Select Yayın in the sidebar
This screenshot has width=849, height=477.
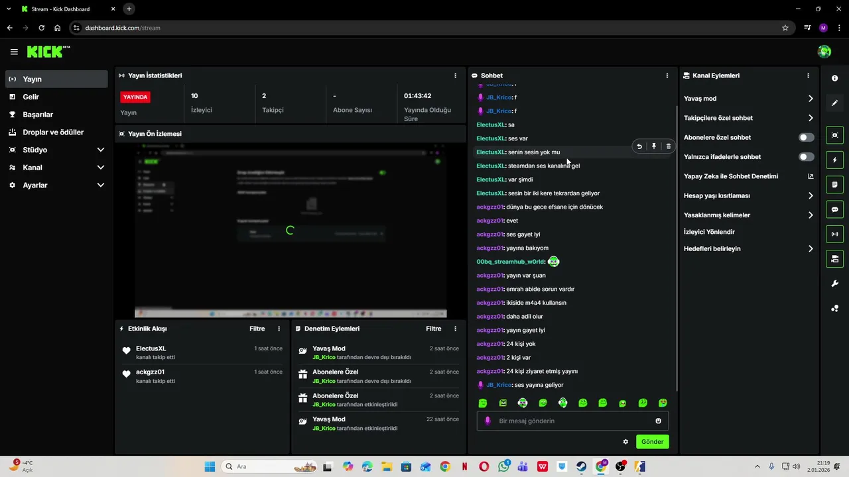click(56, 79)
